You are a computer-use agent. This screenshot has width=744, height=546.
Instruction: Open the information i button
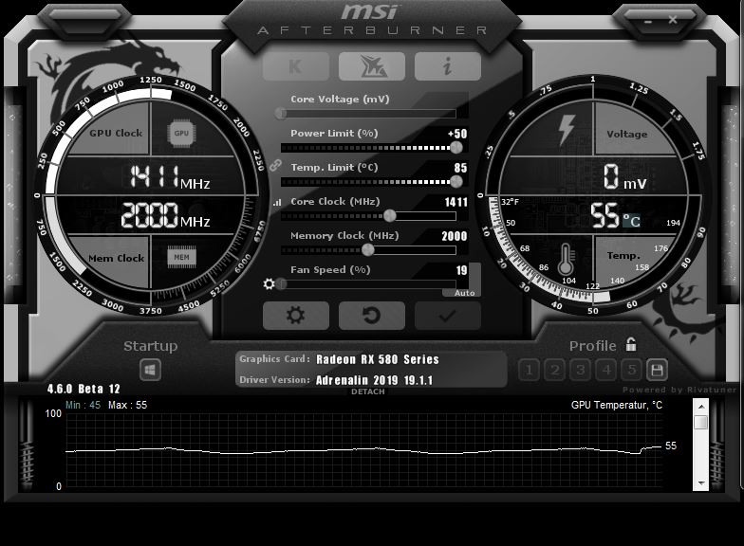click(x=448, y=66)
